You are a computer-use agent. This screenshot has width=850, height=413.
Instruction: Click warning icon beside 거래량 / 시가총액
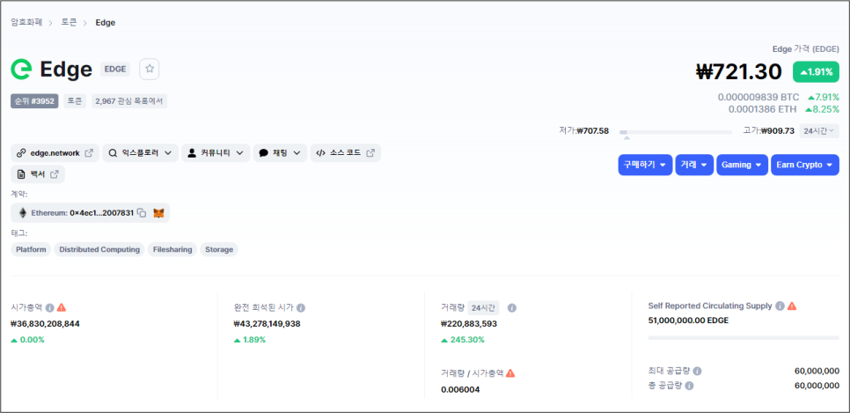click(510, 372)
